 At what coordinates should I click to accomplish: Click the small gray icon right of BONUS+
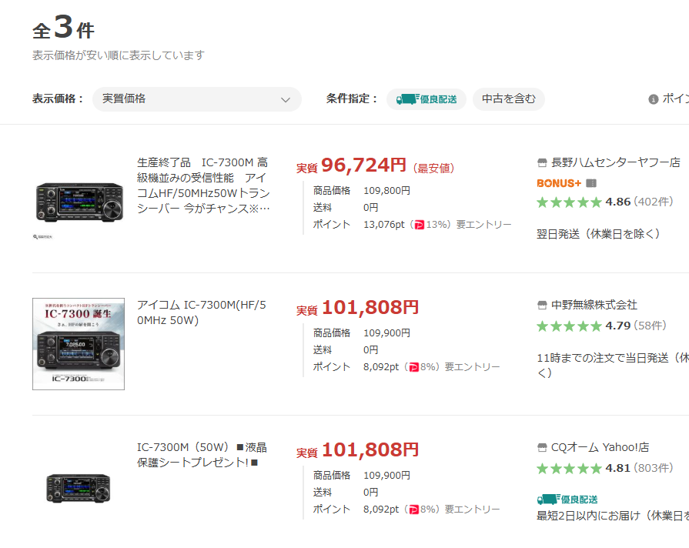(x=591, y=183)
